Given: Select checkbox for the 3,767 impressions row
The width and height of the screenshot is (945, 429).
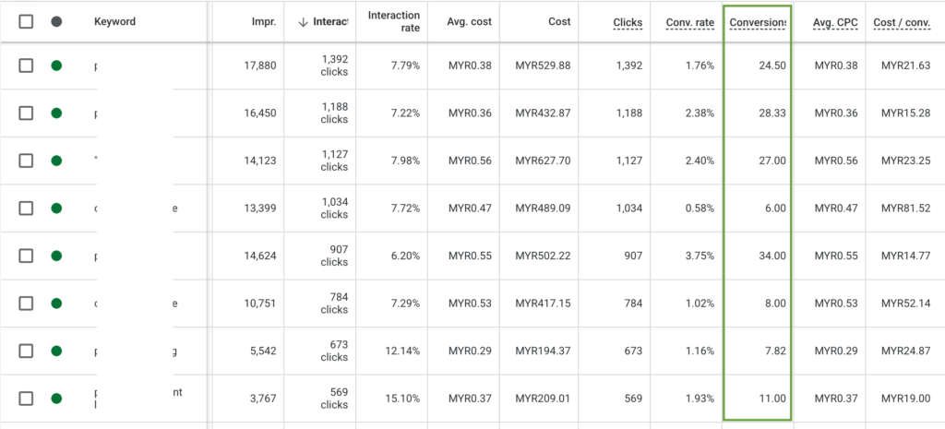Looking at the screenshot, I should (26, 398).
